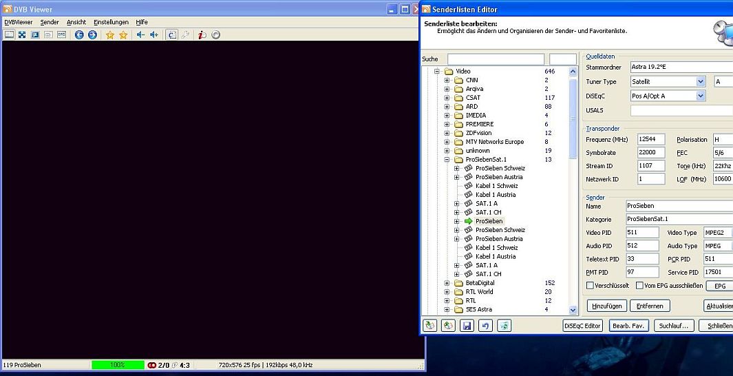Collapse the ProSiebenSat.1 folder node
The image size is (733, 376).
(x=447, y=160)
